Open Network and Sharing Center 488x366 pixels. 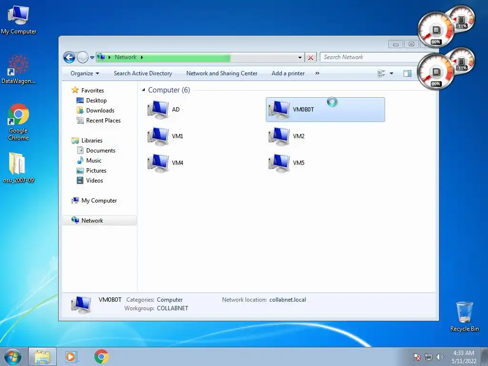[222, 73]
